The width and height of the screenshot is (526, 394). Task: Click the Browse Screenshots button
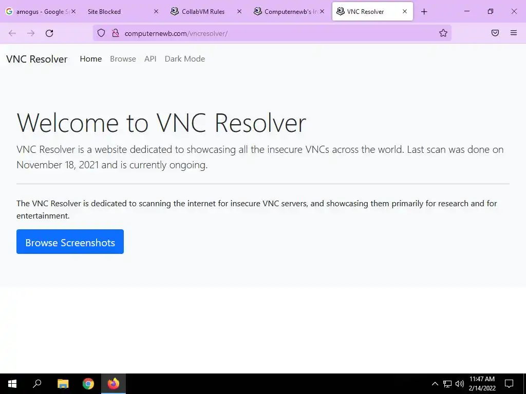pyautogui.click(x=70, y=242)
